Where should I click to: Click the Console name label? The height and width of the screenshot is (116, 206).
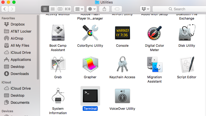[122, 46]
